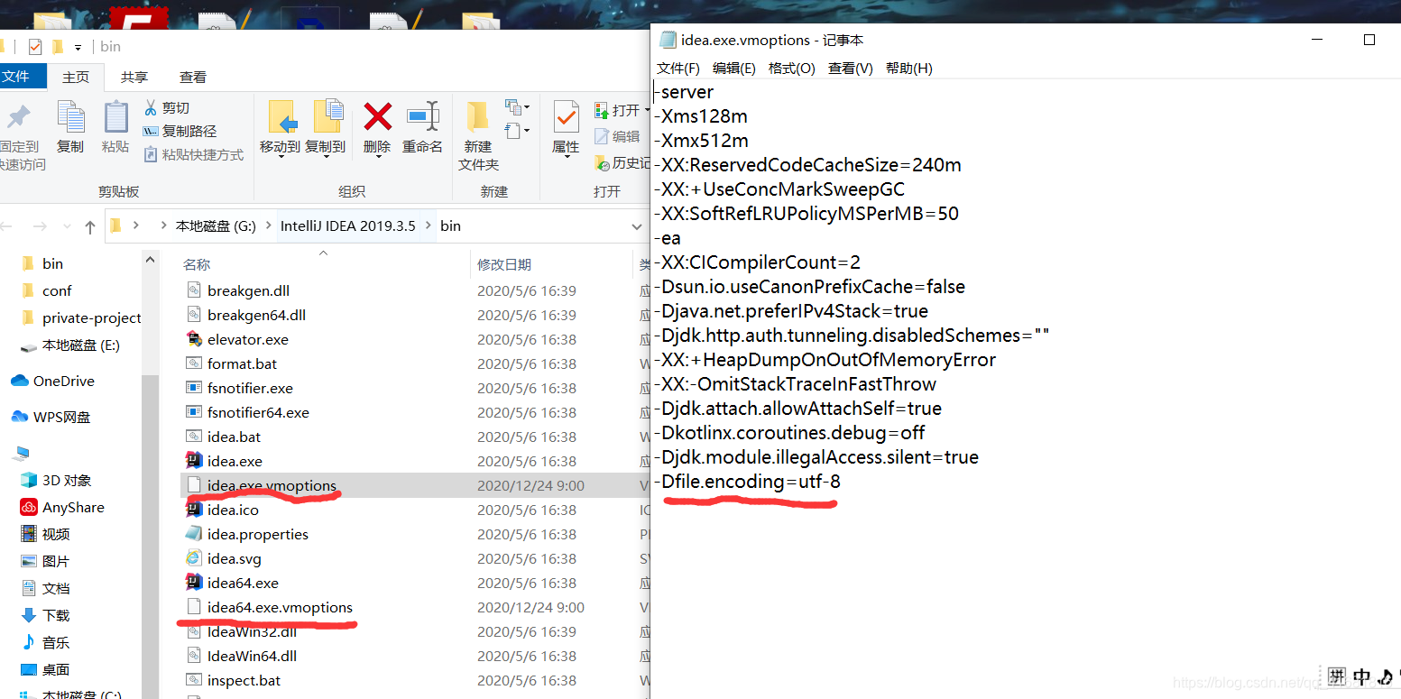Click Copy path option

pyautogui.click(x=180, y=132)
